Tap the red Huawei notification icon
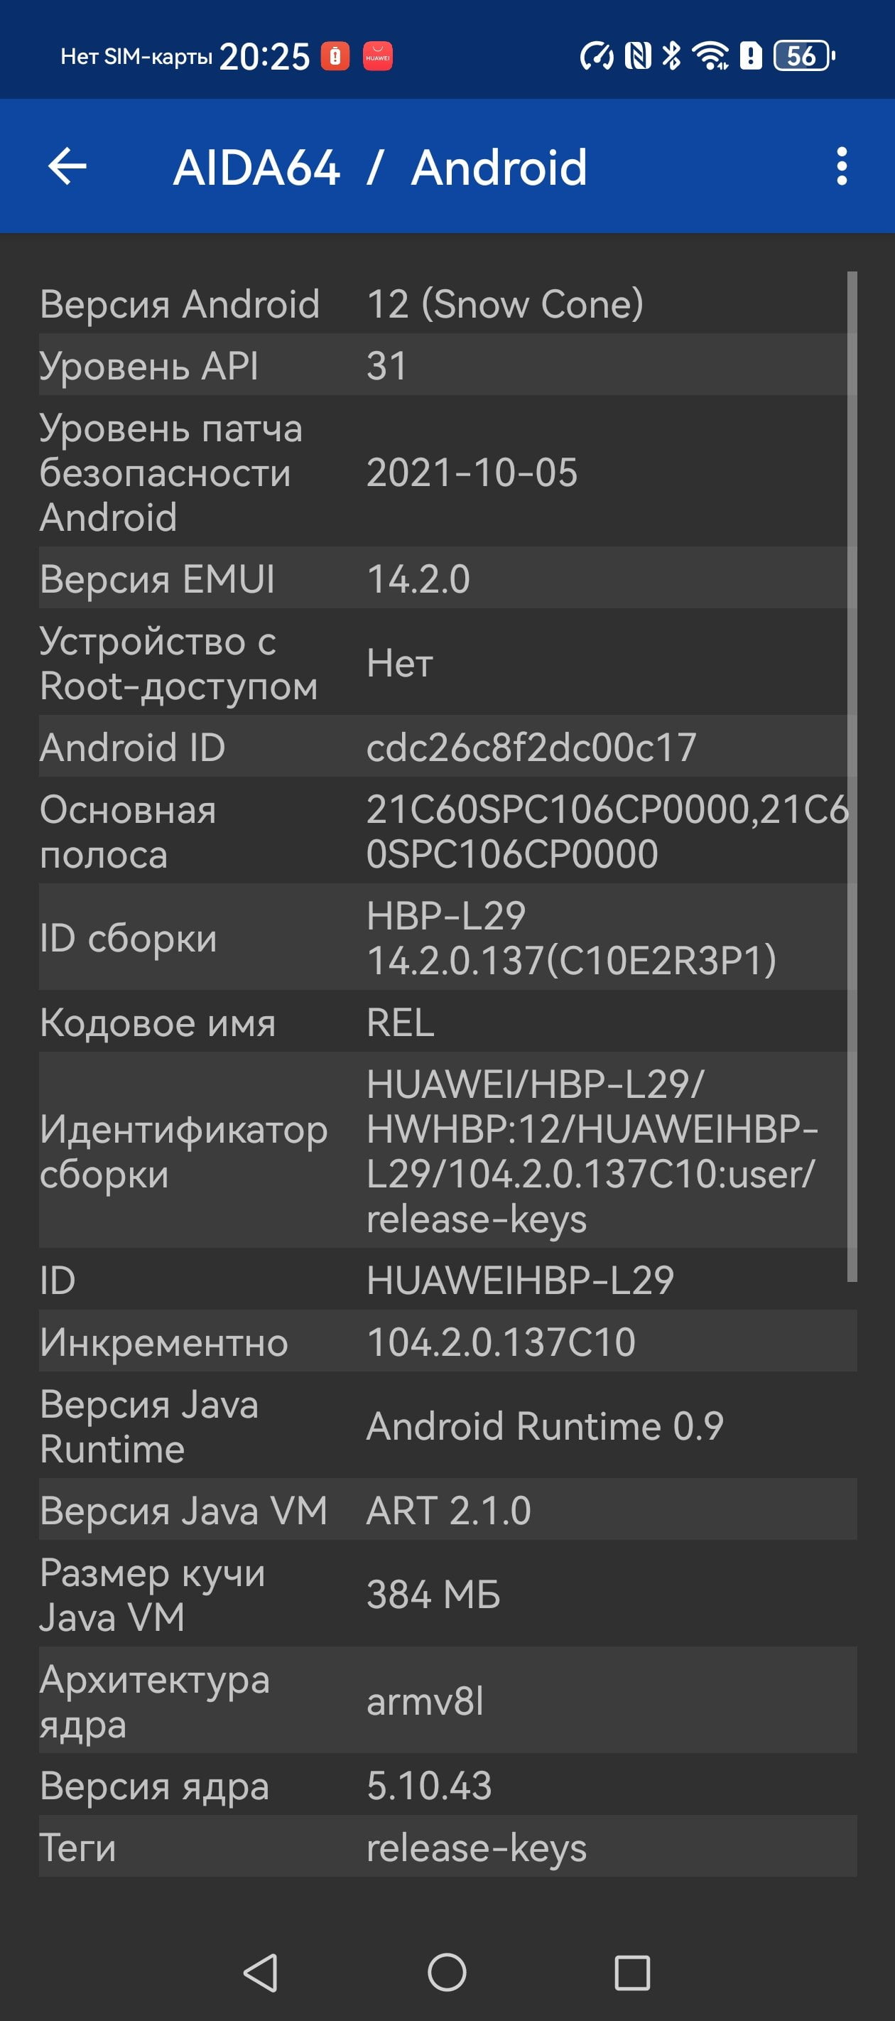 [x=377, y=56]
